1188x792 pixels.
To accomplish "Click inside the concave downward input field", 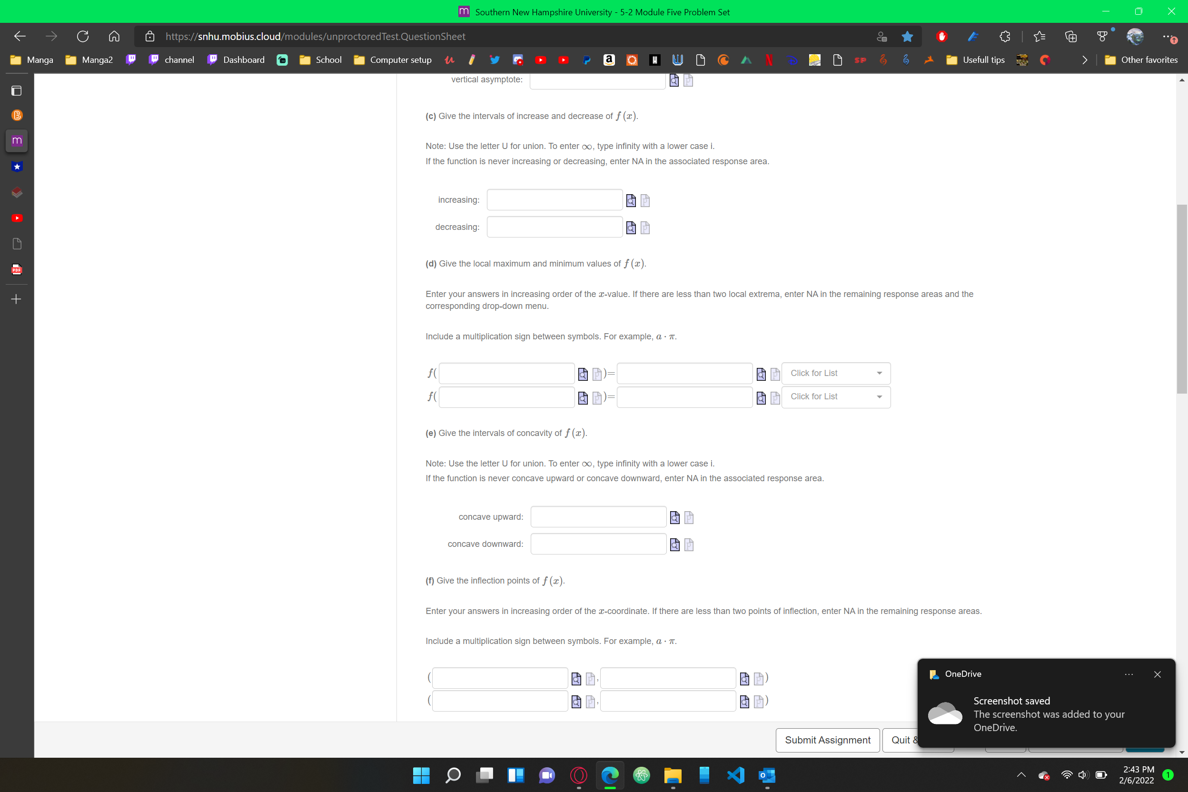I will tap(598, 544).
